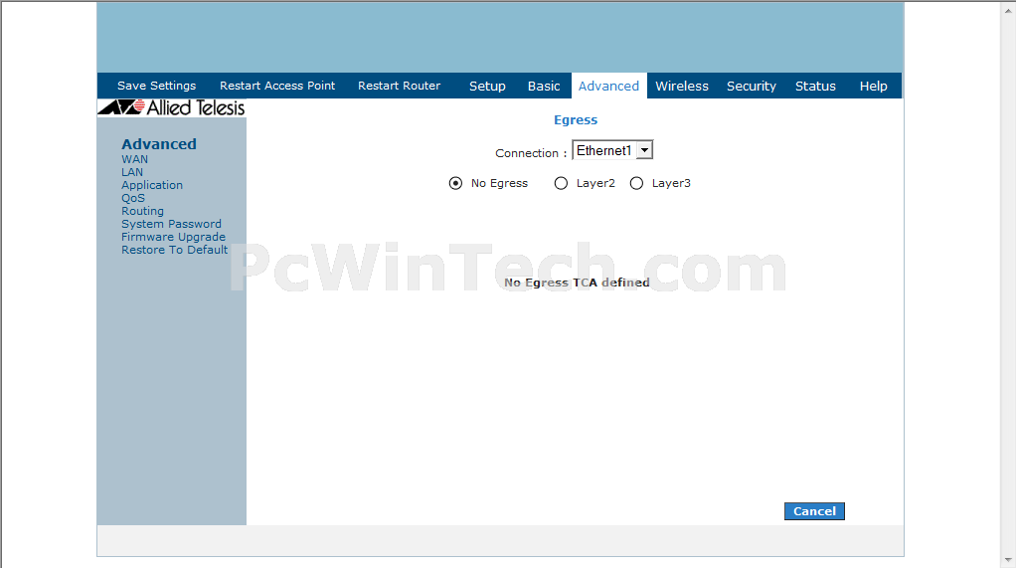Open the Setup tab
The width and height of the screenshot is (1016, 568).
(x=487, y=86)
